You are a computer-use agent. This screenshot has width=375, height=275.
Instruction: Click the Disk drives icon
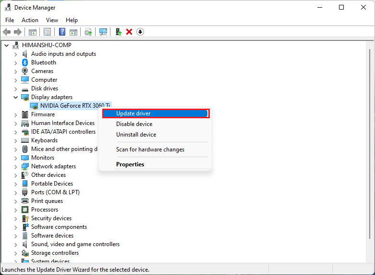25,89
